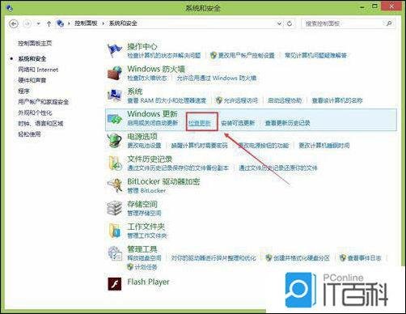Click the 系统和安全 breadcrumb
This screenshot has width=406, height=314.
click(123, 23)
